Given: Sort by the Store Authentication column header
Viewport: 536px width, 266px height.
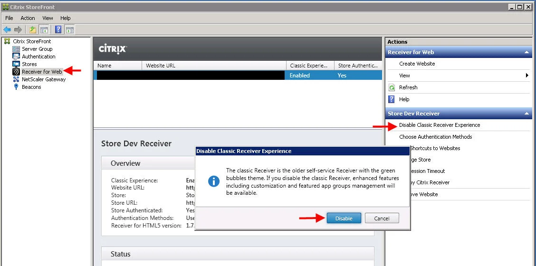Looking at the screenshot, I should pyautogui.click(x=358, y=66).
